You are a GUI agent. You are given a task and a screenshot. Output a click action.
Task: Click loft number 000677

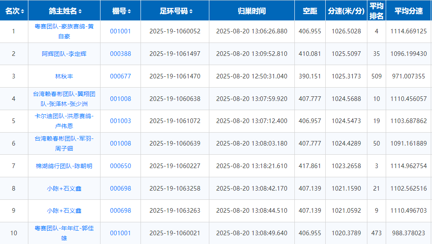[120, 76]
